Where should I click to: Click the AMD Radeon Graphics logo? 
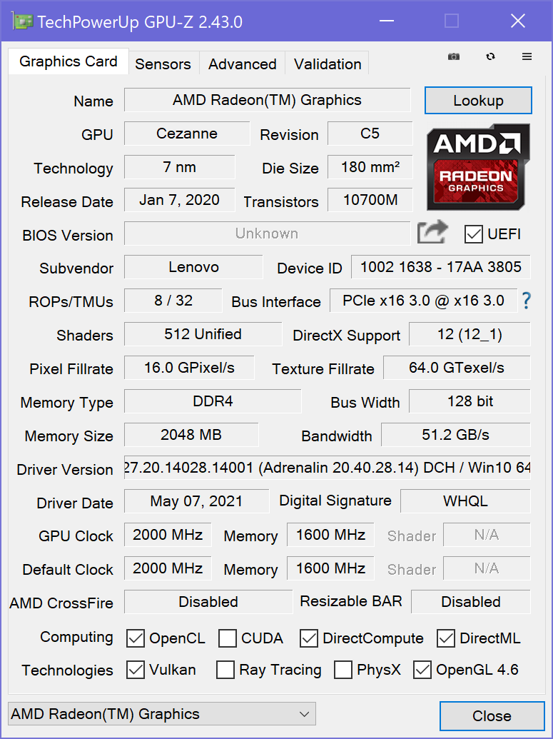coord(478,167)
